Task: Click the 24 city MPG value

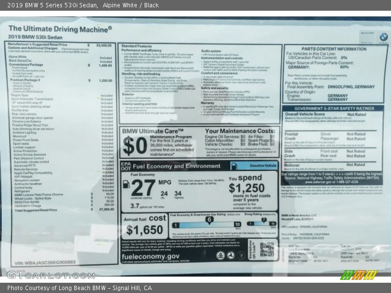Action: [164, 193]
